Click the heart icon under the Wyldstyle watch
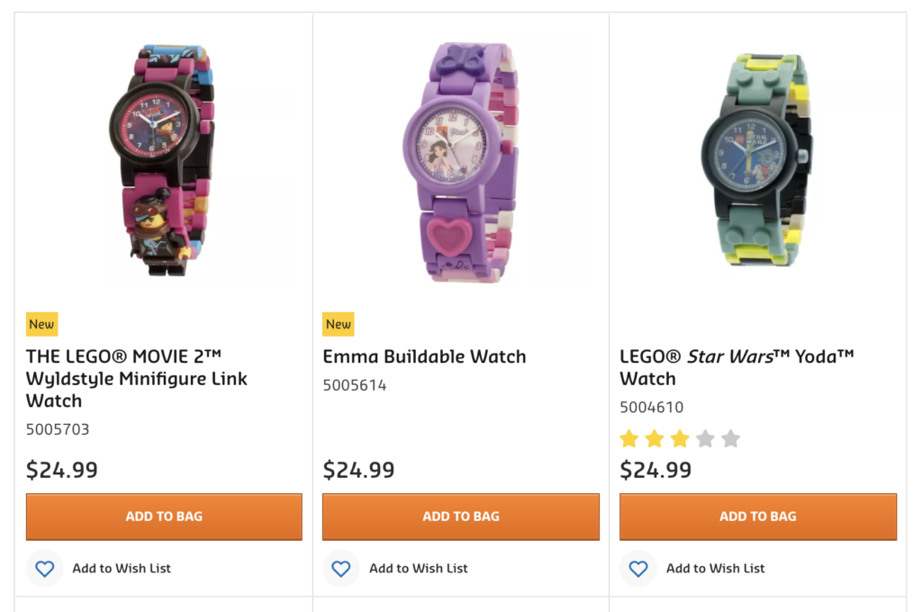The height and width of the screenshot is (612, 922). tap(43, 569)
